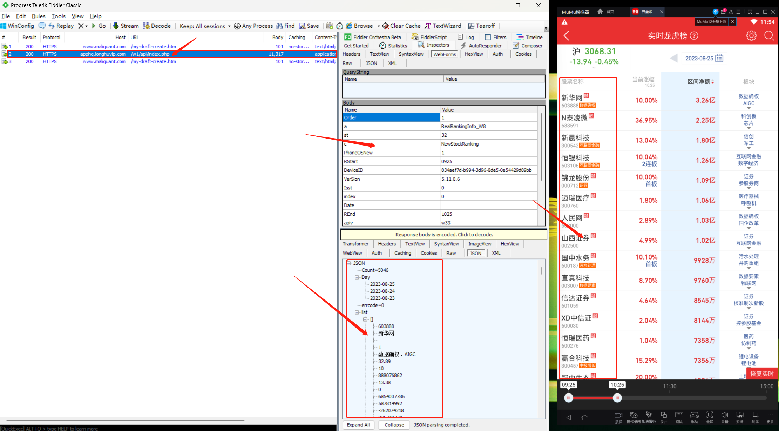Replay the selected session
This screenshot has height=431, width=779.
click(61, 26)
